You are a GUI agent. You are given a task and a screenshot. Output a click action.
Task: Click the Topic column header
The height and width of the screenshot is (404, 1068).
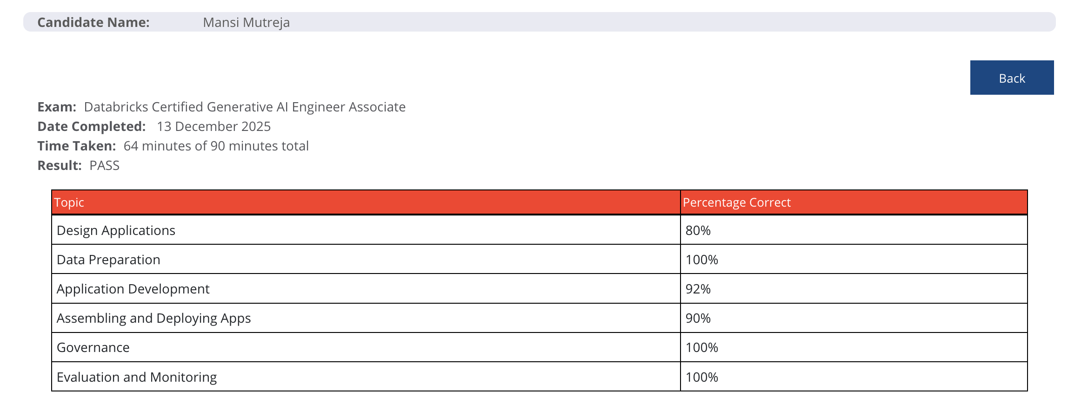(x=69, y=202)
